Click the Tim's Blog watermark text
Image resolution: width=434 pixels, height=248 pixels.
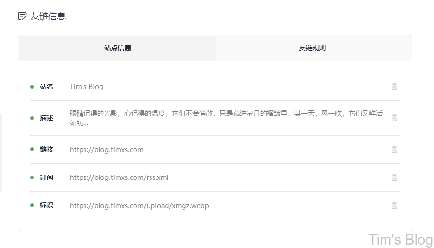click(400, 239)
